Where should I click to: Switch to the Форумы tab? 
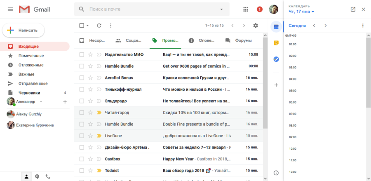(239, 40)
